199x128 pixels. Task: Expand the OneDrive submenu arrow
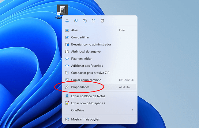point(133,110)
